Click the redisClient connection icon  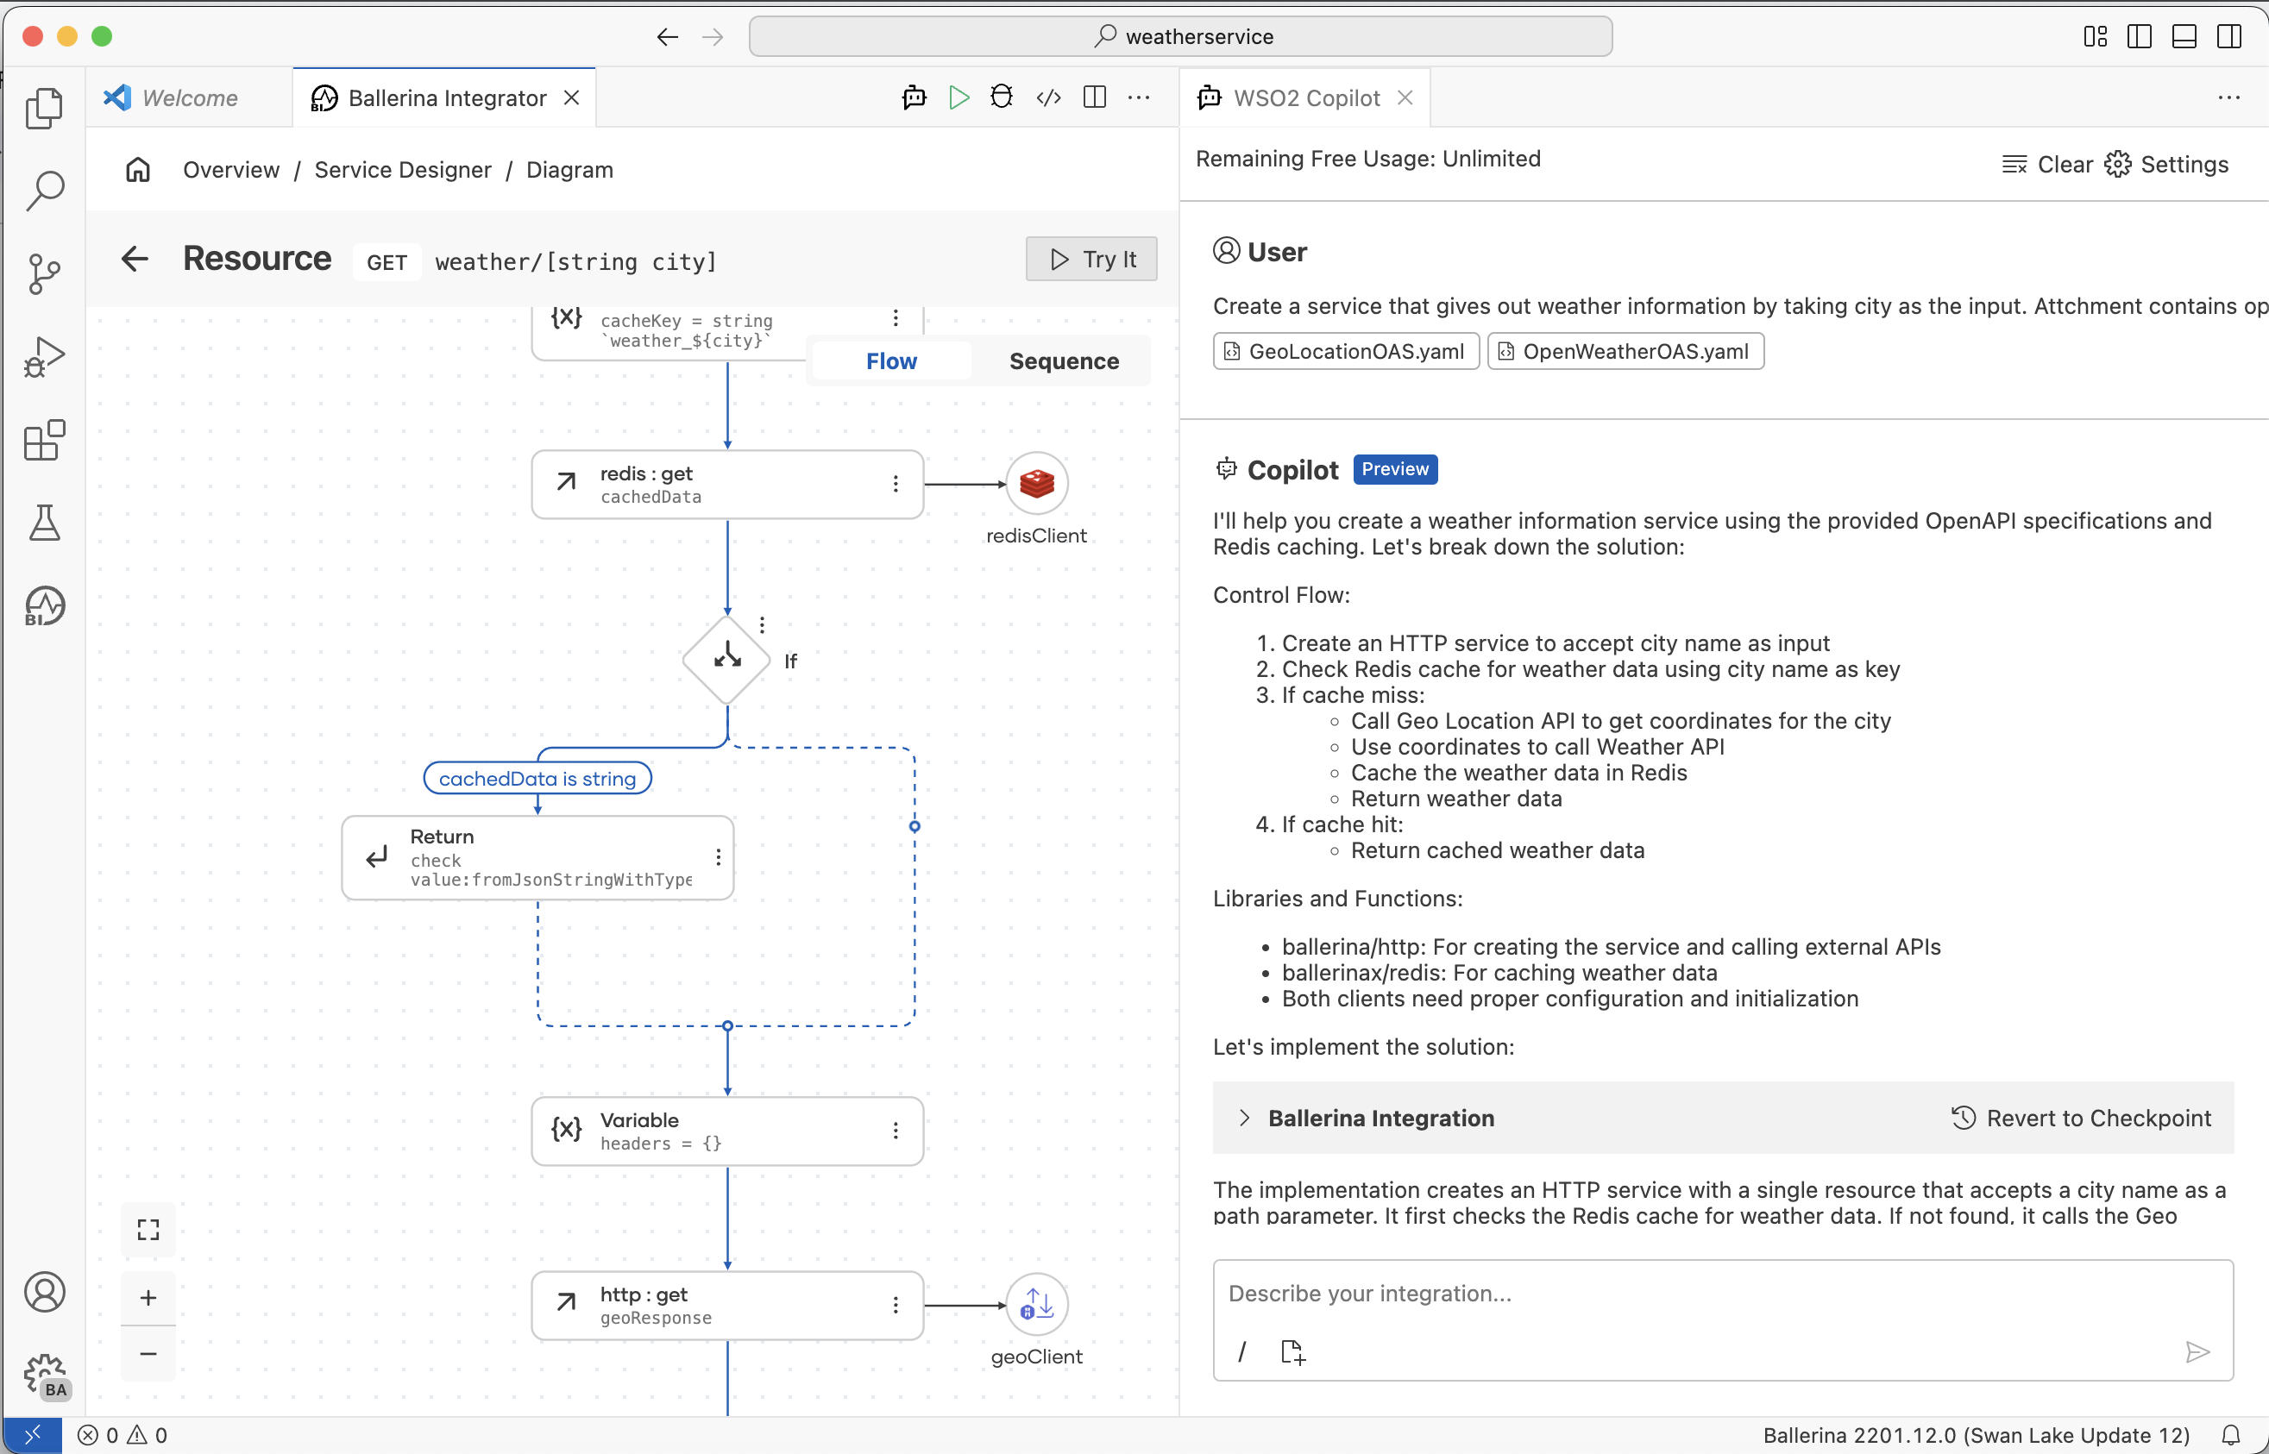point(1037,484)
